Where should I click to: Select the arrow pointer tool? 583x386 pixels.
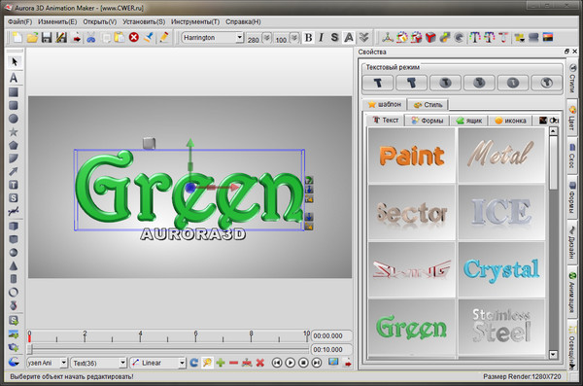[15, 62]
